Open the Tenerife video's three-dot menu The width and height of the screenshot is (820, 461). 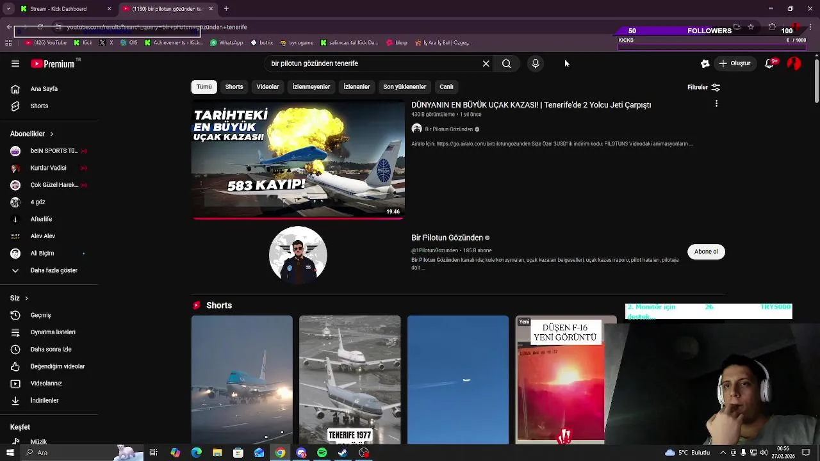coord(716,104)
